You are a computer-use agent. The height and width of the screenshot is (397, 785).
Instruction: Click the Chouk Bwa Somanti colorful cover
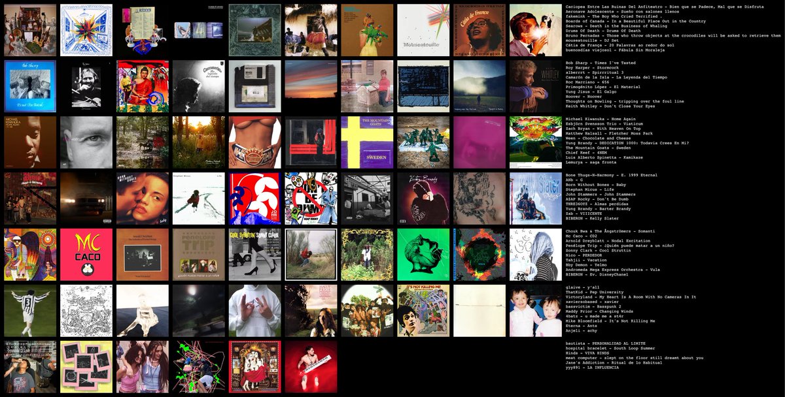[30, 255]
